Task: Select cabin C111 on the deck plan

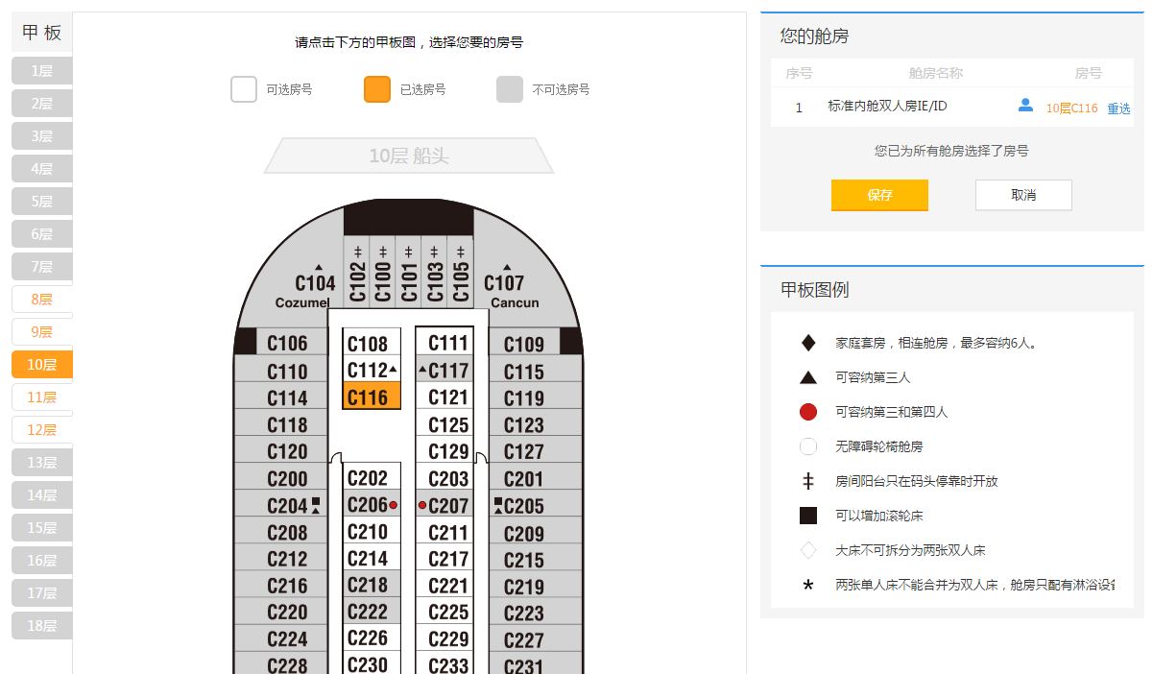Action: (x=447, y=344)
